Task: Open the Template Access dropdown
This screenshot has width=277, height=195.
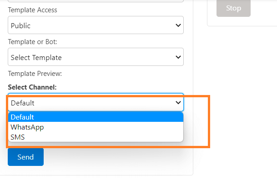Action: 96,25
